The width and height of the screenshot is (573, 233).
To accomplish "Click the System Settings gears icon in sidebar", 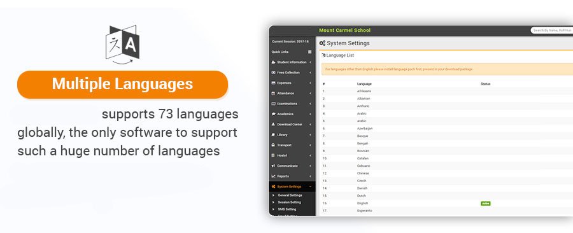I will [x=273, y=187].
